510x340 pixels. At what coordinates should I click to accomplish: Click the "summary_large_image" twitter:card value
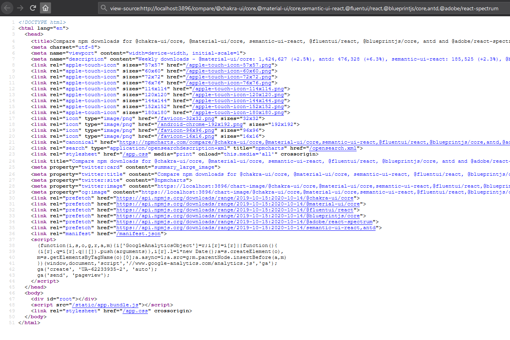point(185,167)
